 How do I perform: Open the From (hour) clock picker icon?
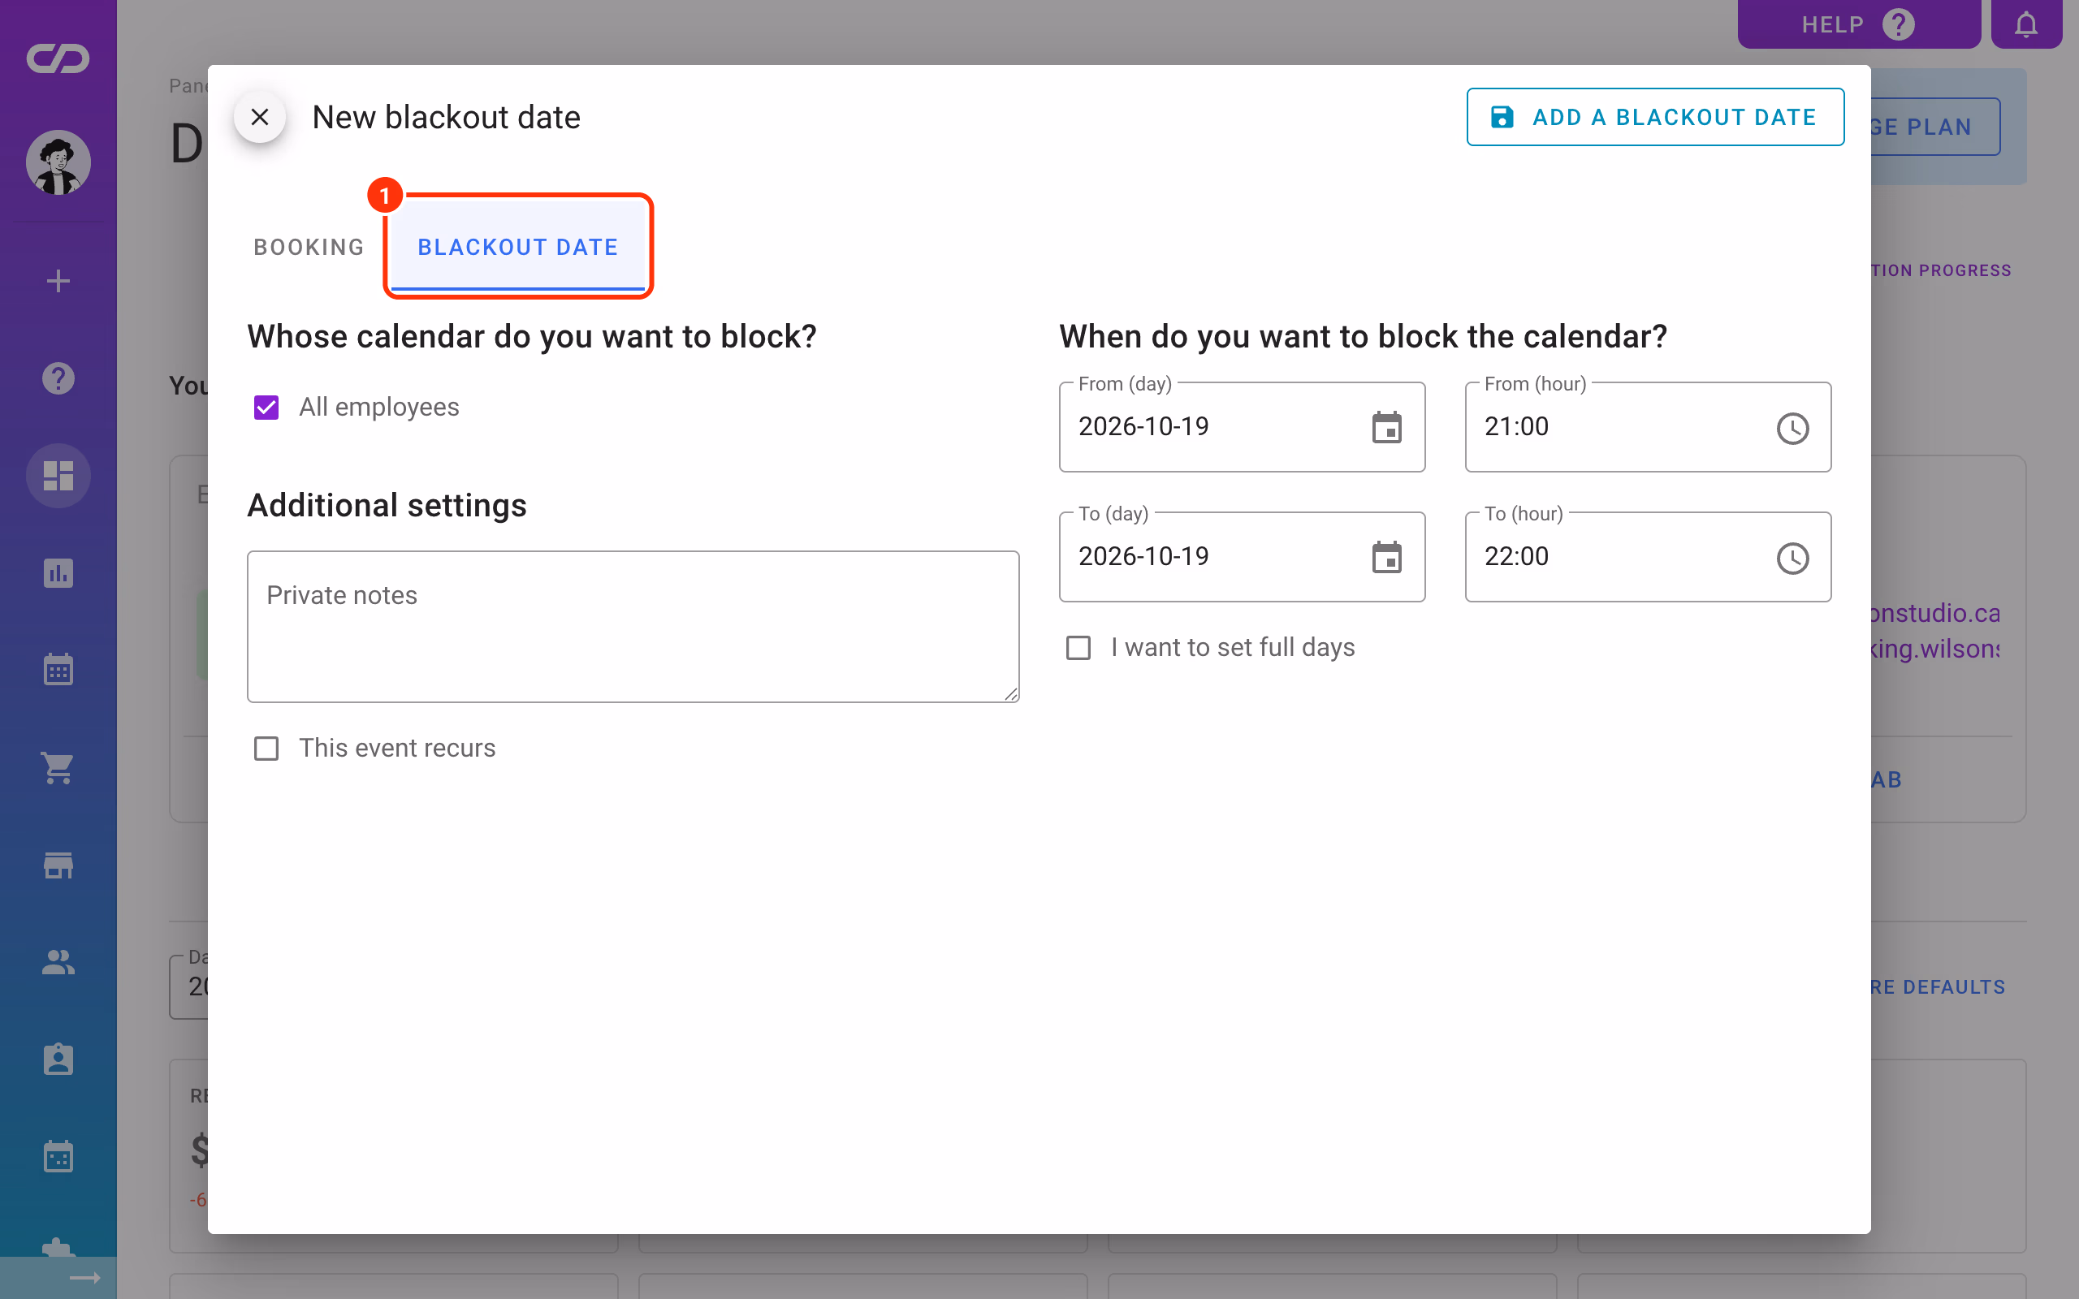[1792, 428]
